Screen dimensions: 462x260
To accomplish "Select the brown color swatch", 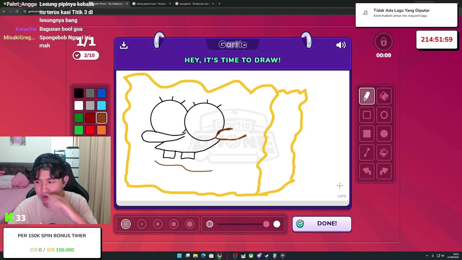I will [x=101, y=118].
